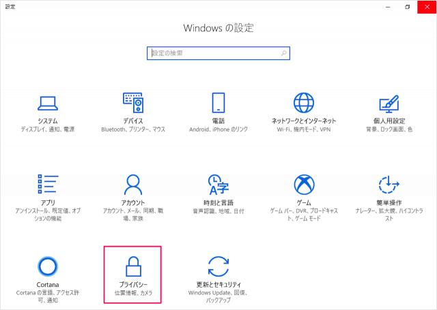Click the アプリ label
Image resolution: width=437 pixels, height=310 pixels.
48,202
